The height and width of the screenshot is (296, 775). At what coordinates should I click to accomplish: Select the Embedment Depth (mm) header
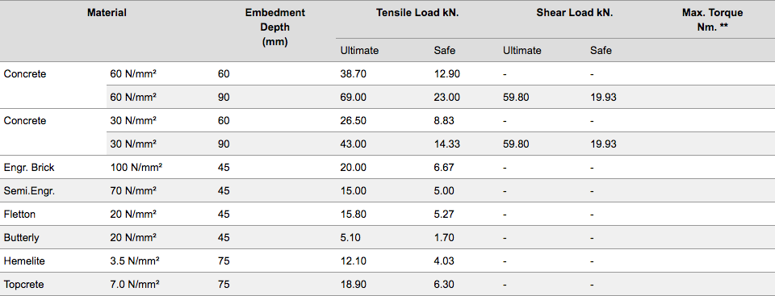click(x=274, y=27)
